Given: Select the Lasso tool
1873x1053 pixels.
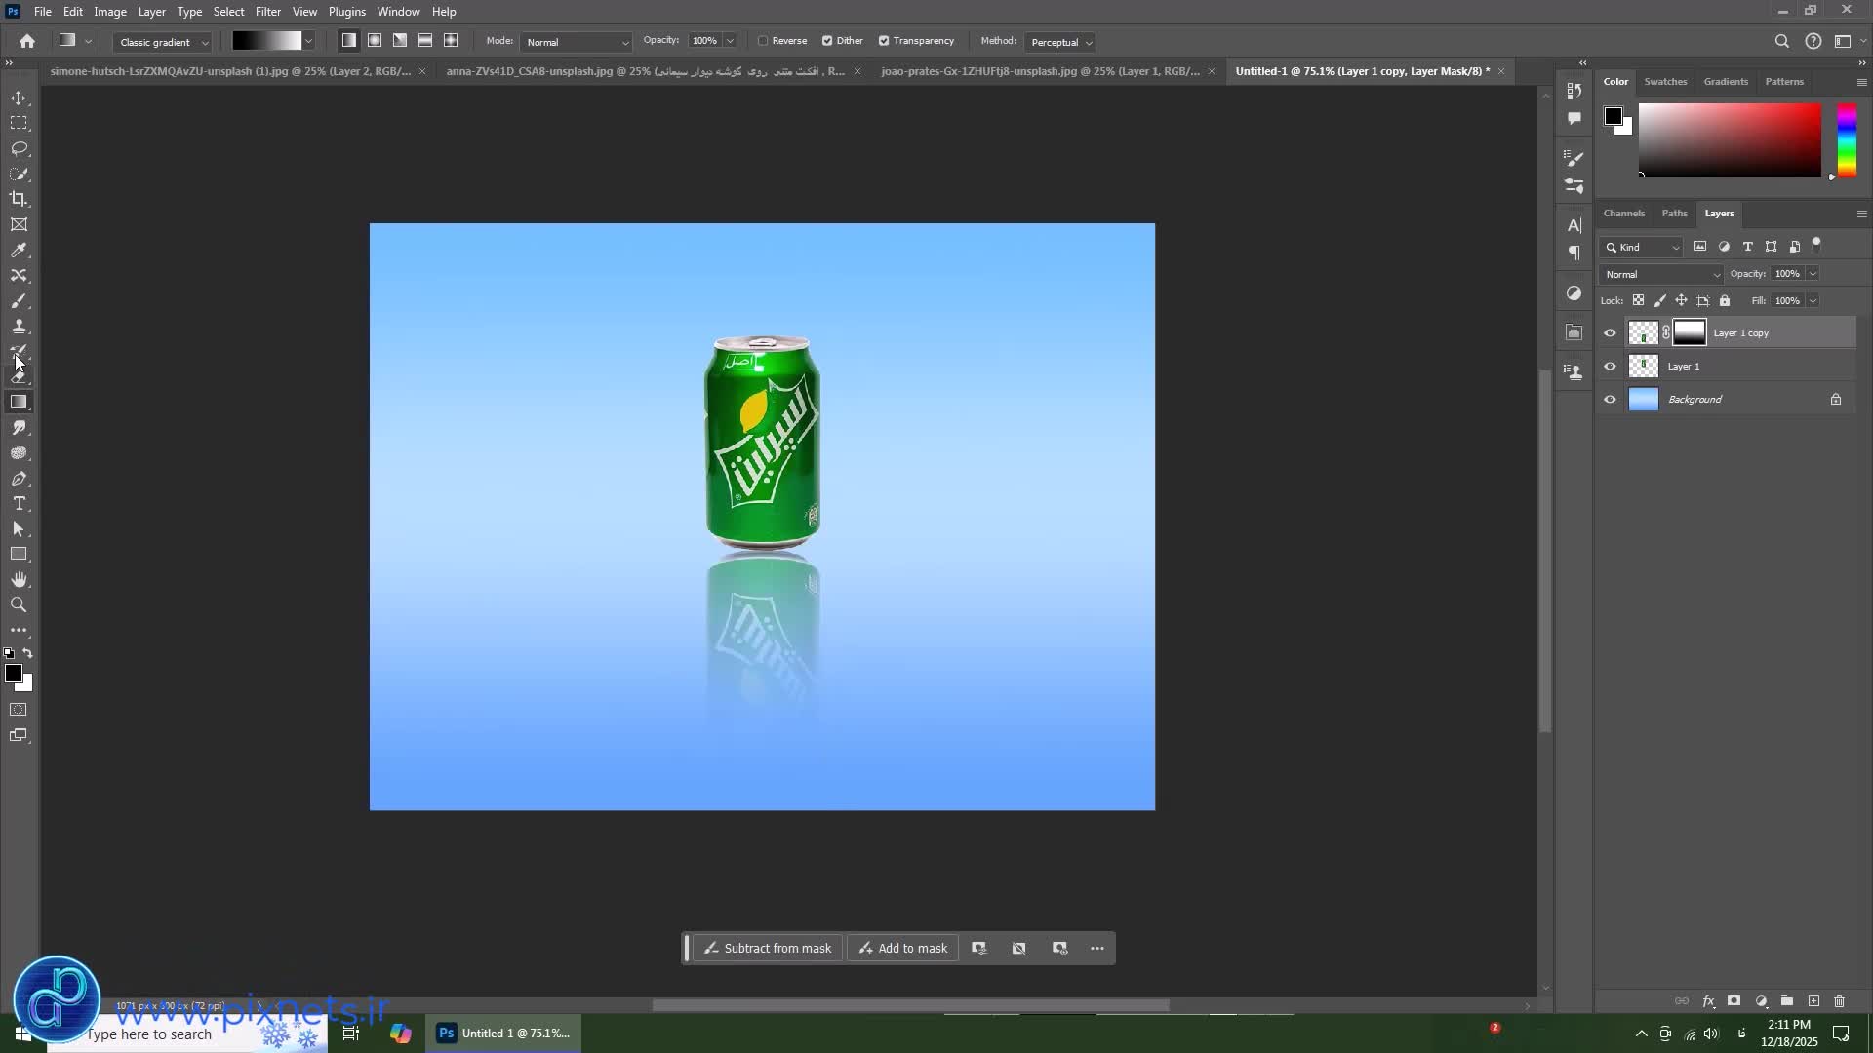Looking at the screenshot, I should coord(19,148).
